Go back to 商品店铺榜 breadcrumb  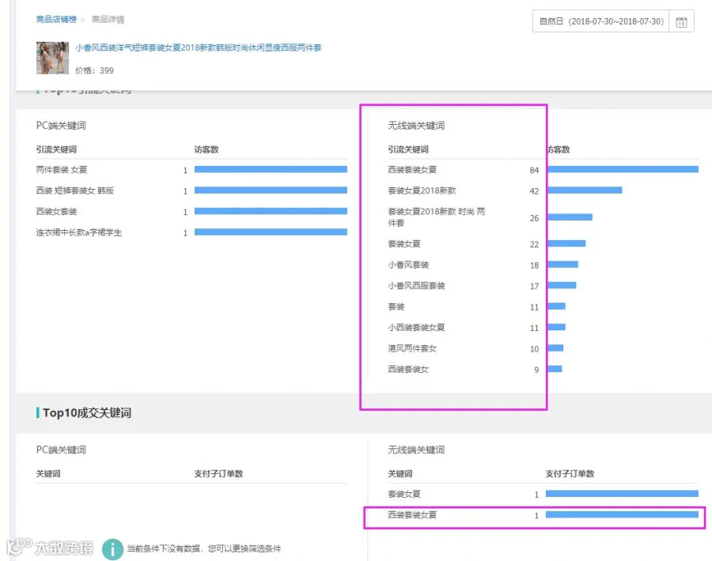(x=56, y=20)
